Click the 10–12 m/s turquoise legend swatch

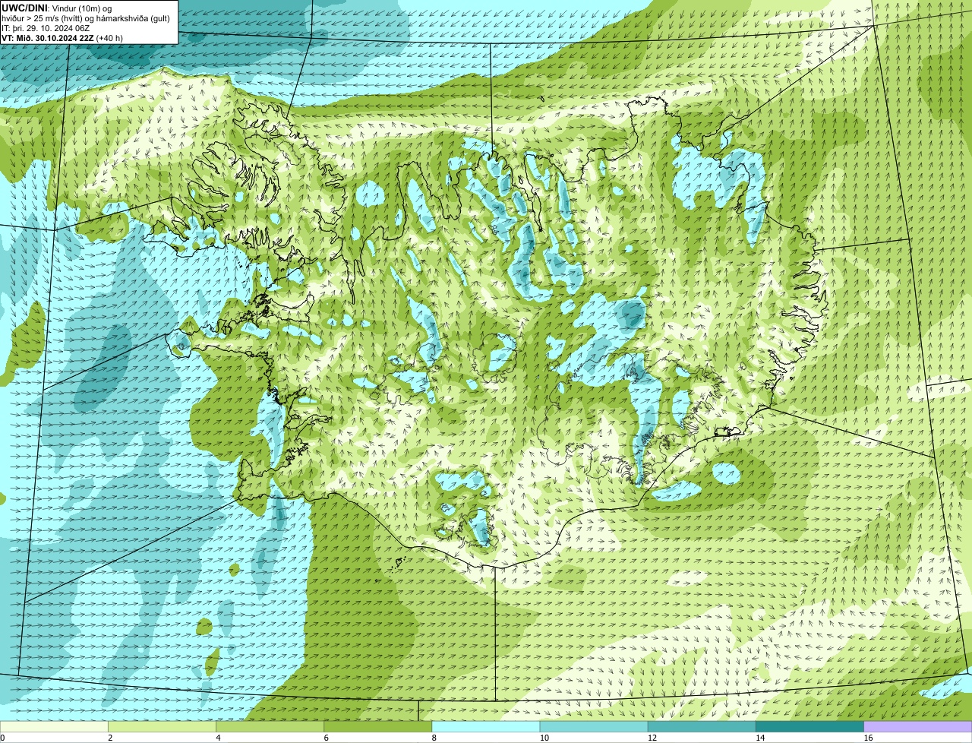(x=593, y=726)
